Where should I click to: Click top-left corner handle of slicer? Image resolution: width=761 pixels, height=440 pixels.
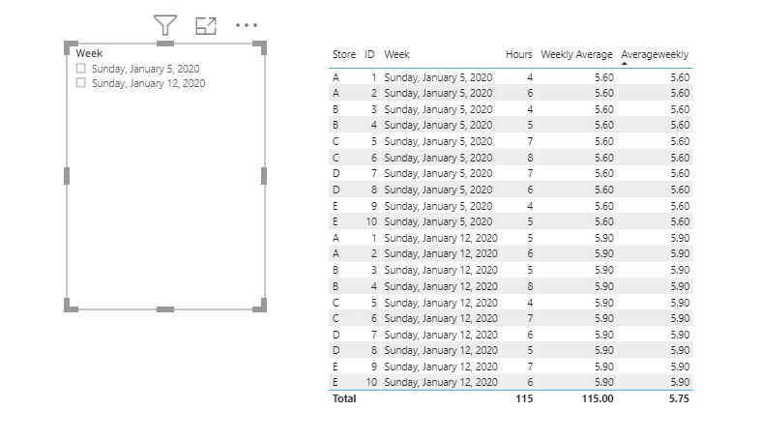(70, 46)
